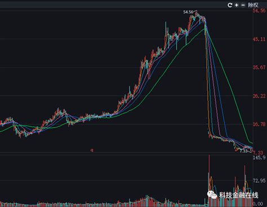Select the 54.56 high label beside the peak candle

pyautogui.click(x=188, y=12)
